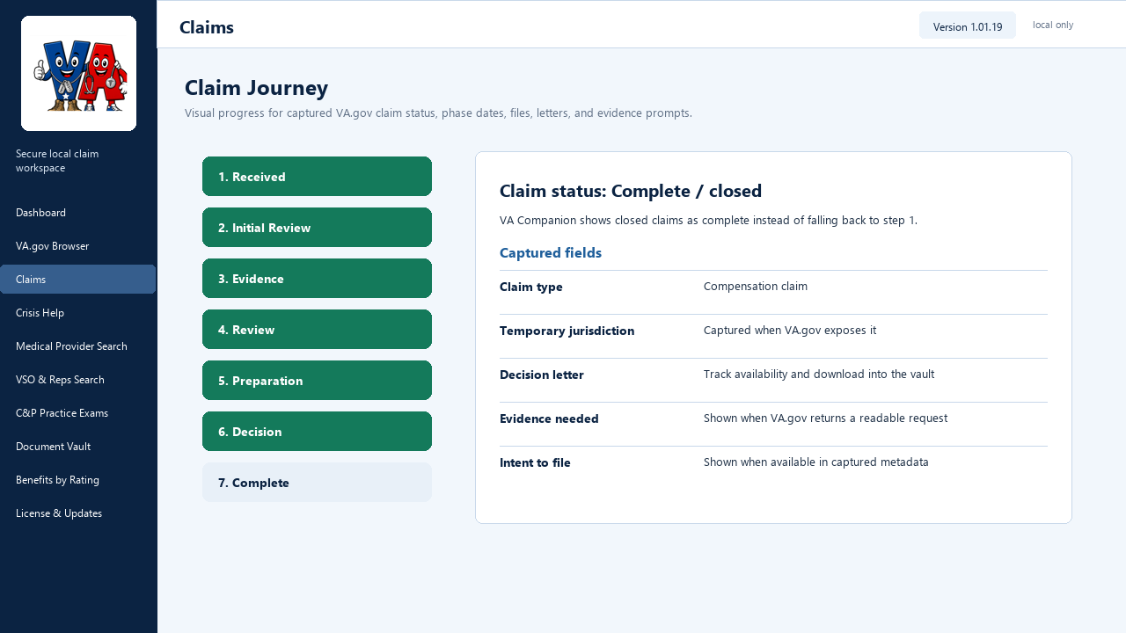Image resolution: width=1126 pixels, height=633 pixels.
Task: Select the 4. Review step
Action: coord(317,330)
